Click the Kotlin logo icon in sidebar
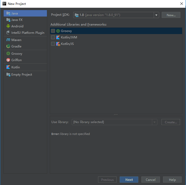The image size is (186, 185). click(8, 67)
